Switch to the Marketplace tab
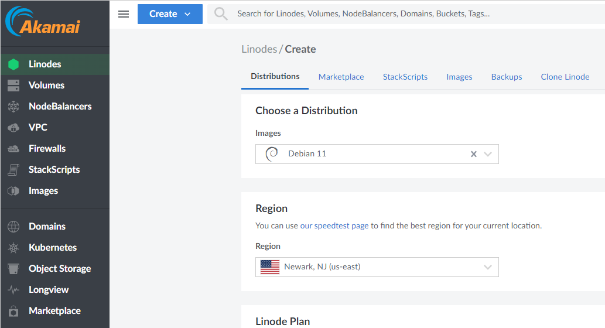 [341, 77]
